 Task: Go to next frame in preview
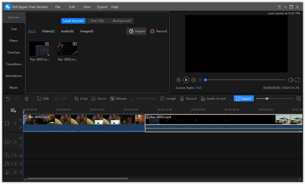tap(194, 80)
